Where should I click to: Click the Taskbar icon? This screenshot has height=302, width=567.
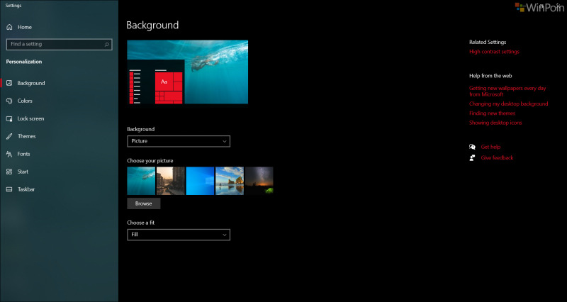(x=9, y=189)
